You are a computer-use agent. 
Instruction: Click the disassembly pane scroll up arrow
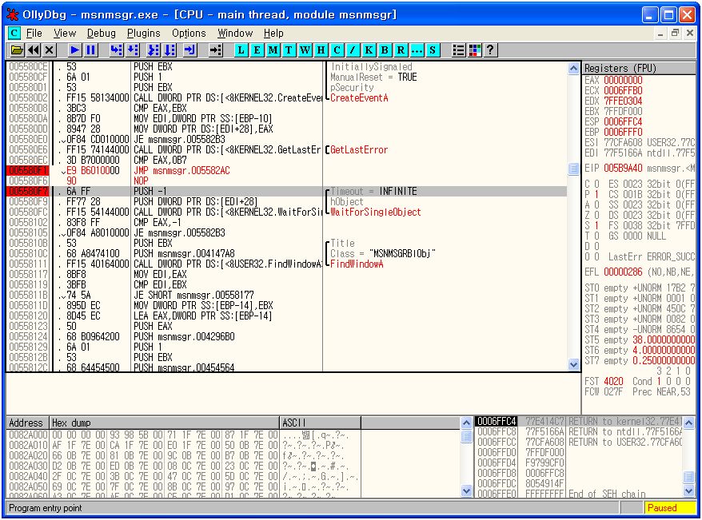(573, 68)
